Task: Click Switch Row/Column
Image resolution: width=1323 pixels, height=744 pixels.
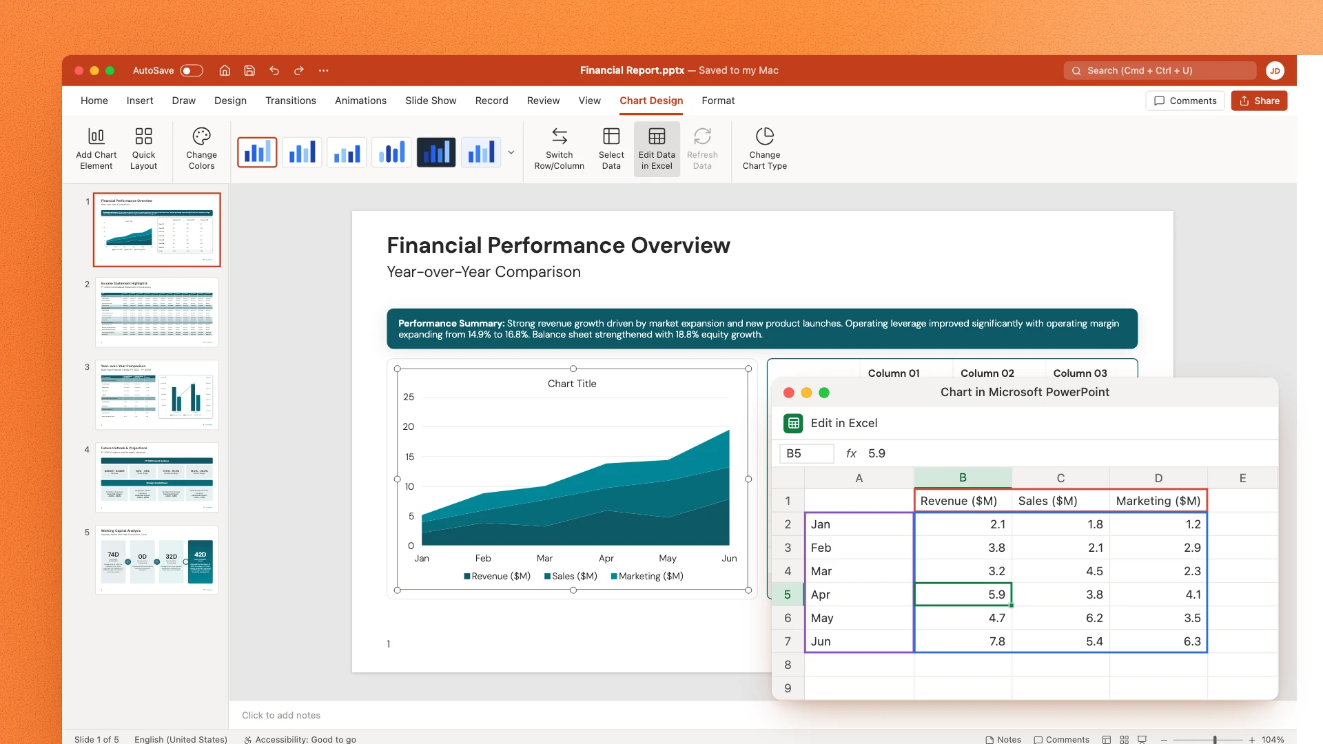Action: pos(560,149)
